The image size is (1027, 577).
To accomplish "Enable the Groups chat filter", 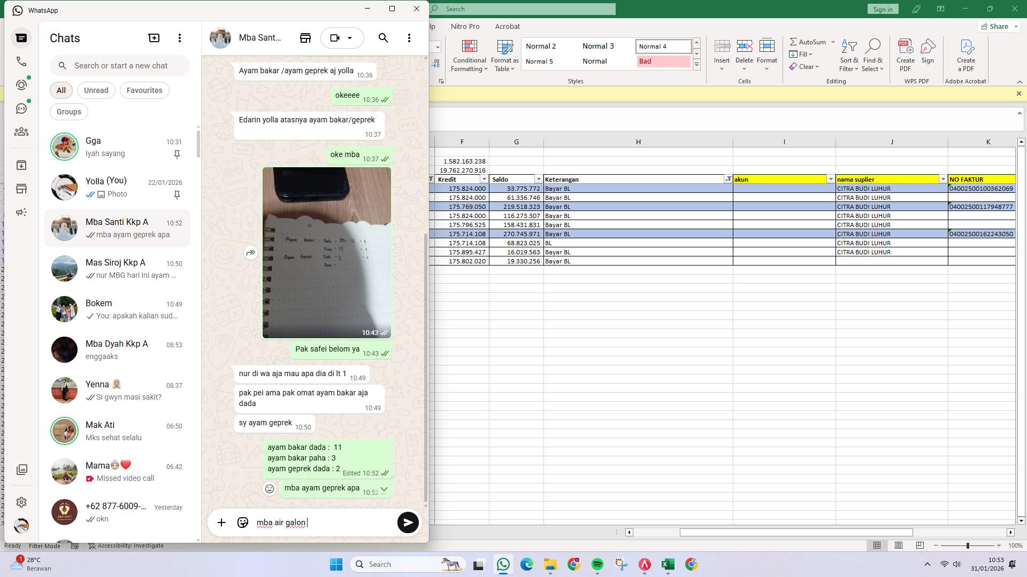I will tap(68, 111).
